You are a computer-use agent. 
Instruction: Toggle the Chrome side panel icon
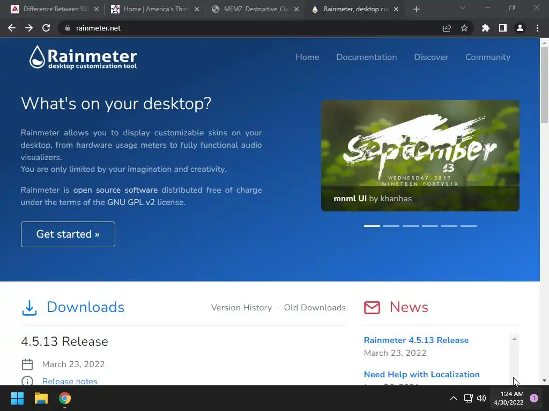pos(503,28)
